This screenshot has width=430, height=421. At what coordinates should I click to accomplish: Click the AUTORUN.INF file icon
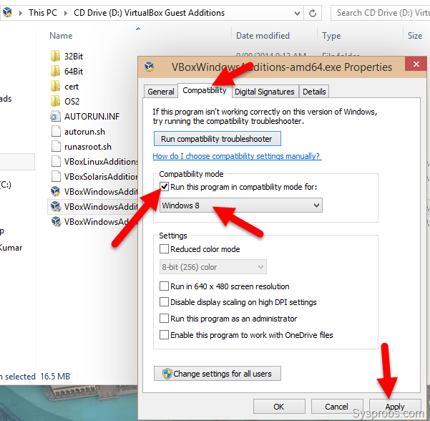click(x=55, y=116)
